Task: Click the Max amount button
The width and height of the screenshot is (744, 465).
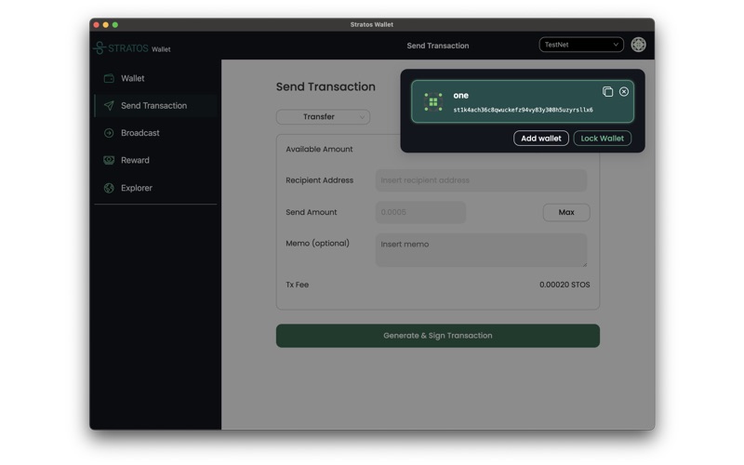Action: (566, 212)
